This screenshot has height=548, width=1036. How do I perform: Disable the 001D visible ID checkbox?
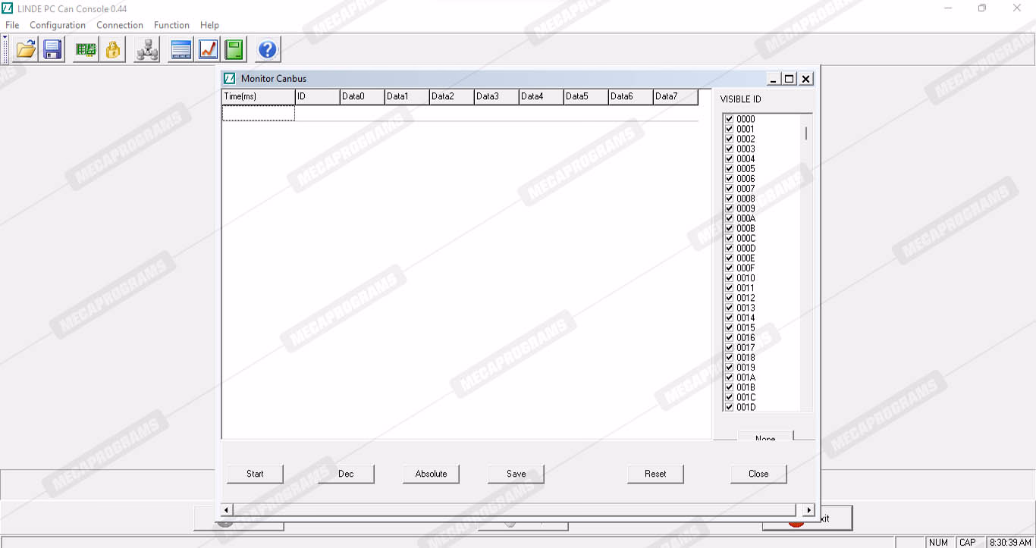click(729, 407)
